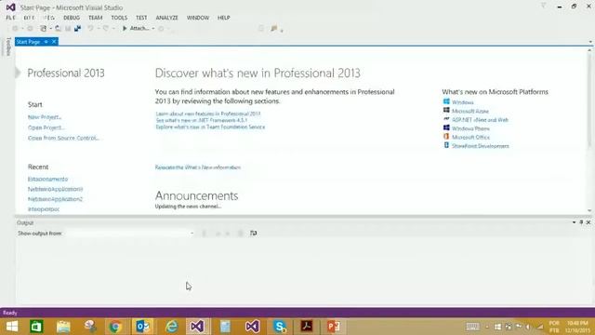Click the feedback icon in the toolbar
595x335 pixels.
coord(274,29)
